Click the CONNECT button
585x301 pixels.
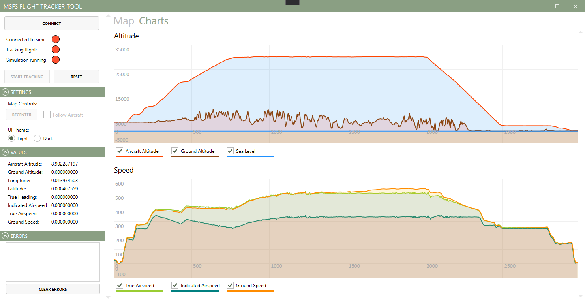tap(52, 23)
